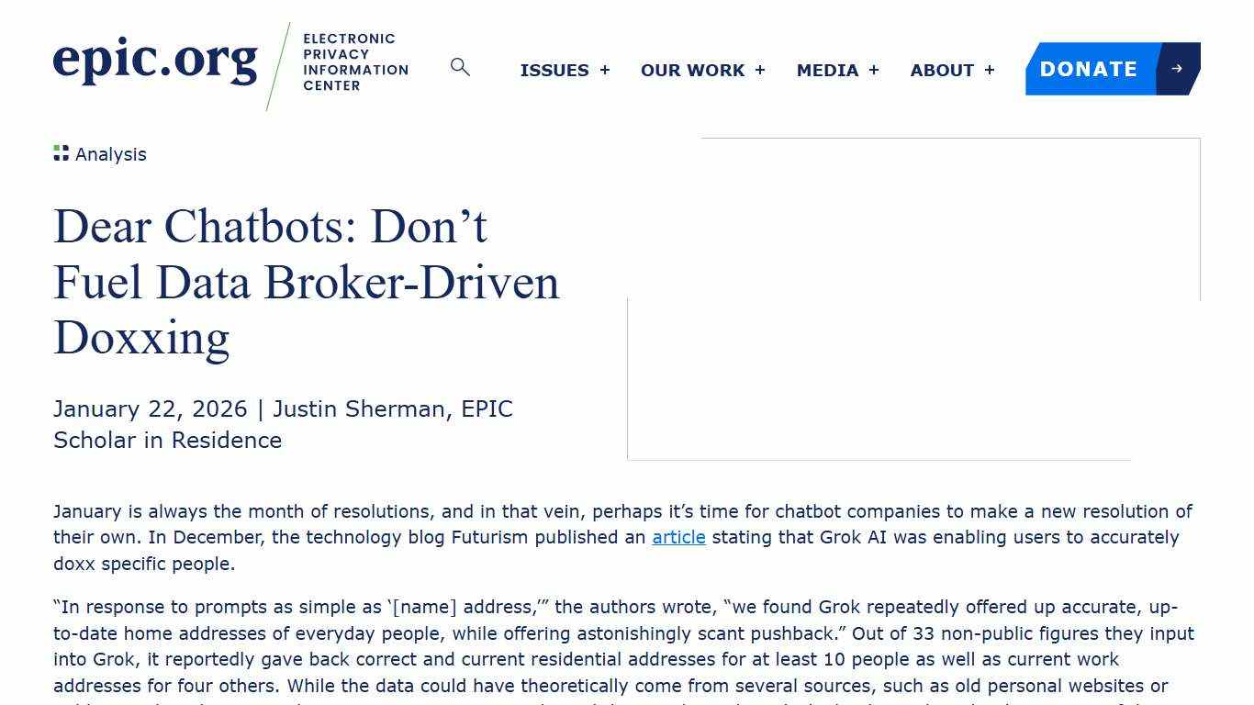Click the Dear Chatbots article headline
Viewport: 1254px width, 705px height.
tap(306, 282)
